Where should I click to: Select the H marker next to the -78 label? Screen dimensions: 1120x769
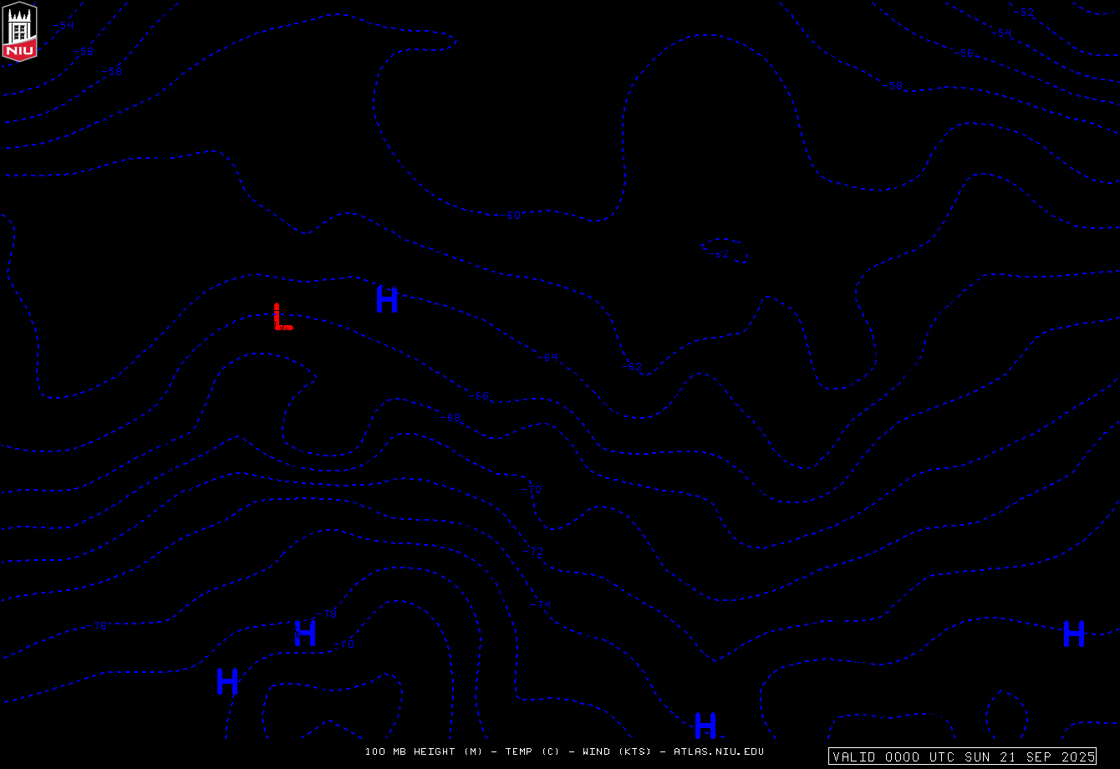click(305, 633)
